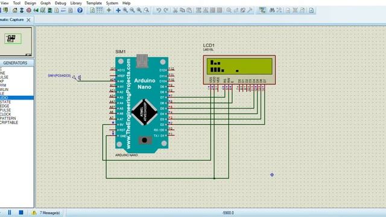Stop the running simulation
This screenshot has height=217, width=386.
click(21, 213)
